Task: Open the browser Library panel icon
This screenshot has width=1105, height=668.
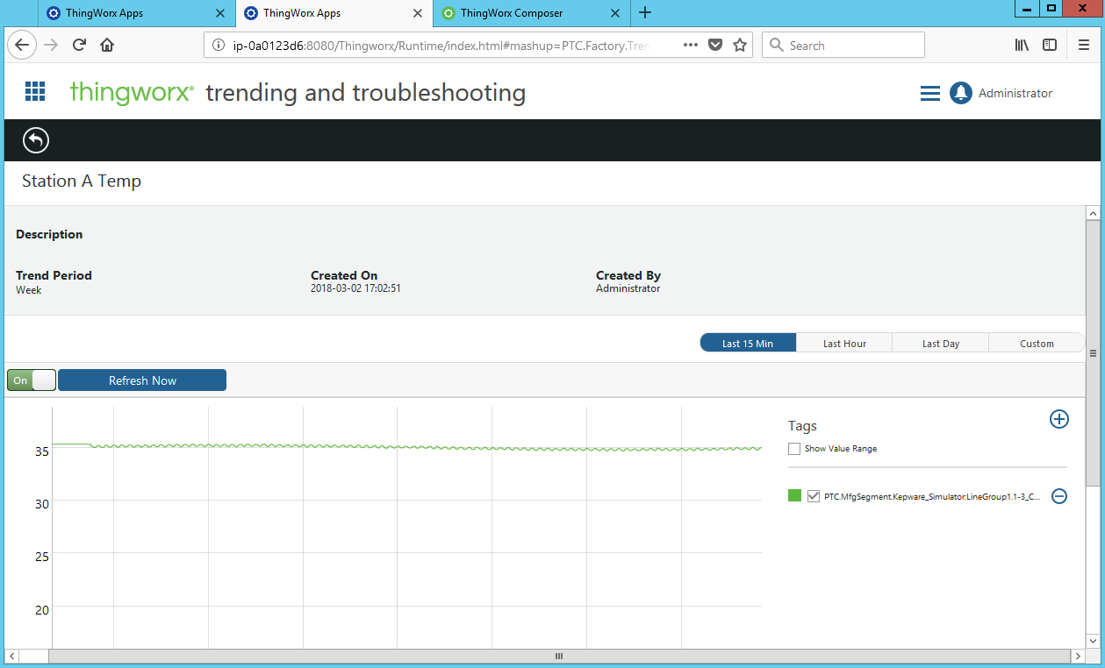Action: coord(1021,44)
